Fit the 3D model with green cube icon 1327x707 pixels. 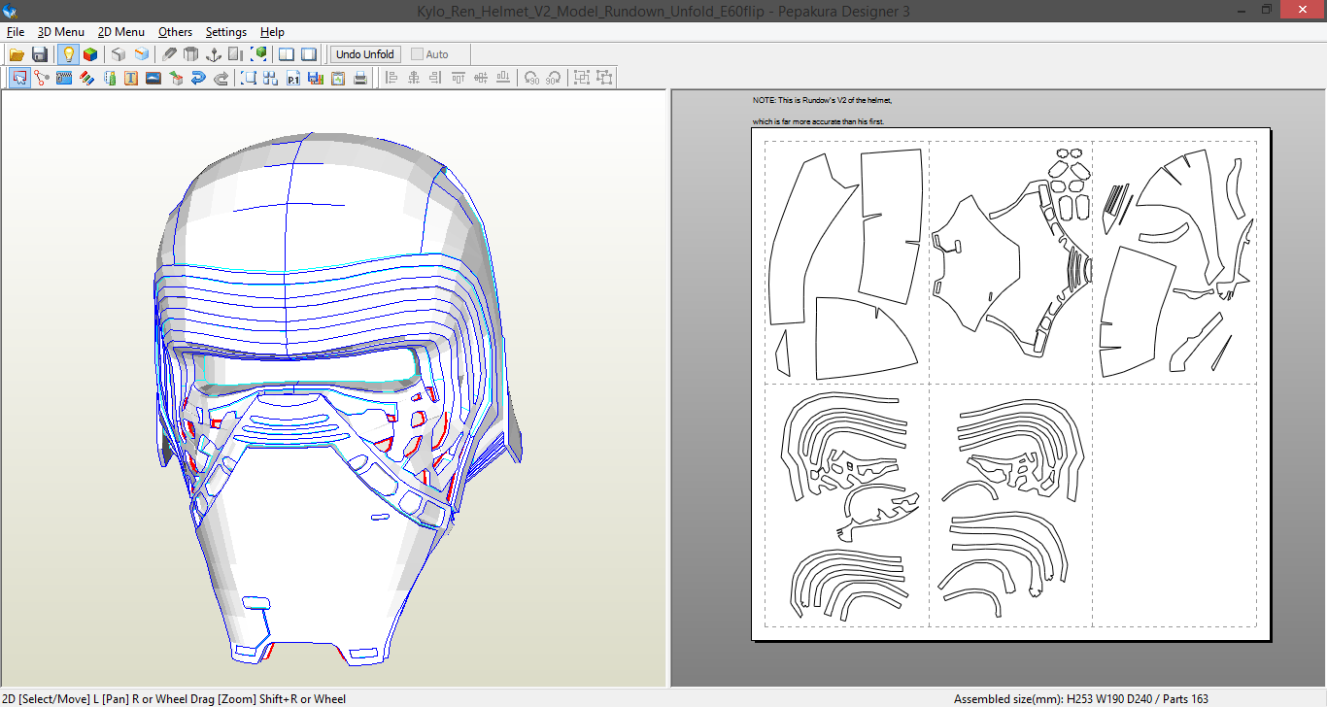click(259, 54)
